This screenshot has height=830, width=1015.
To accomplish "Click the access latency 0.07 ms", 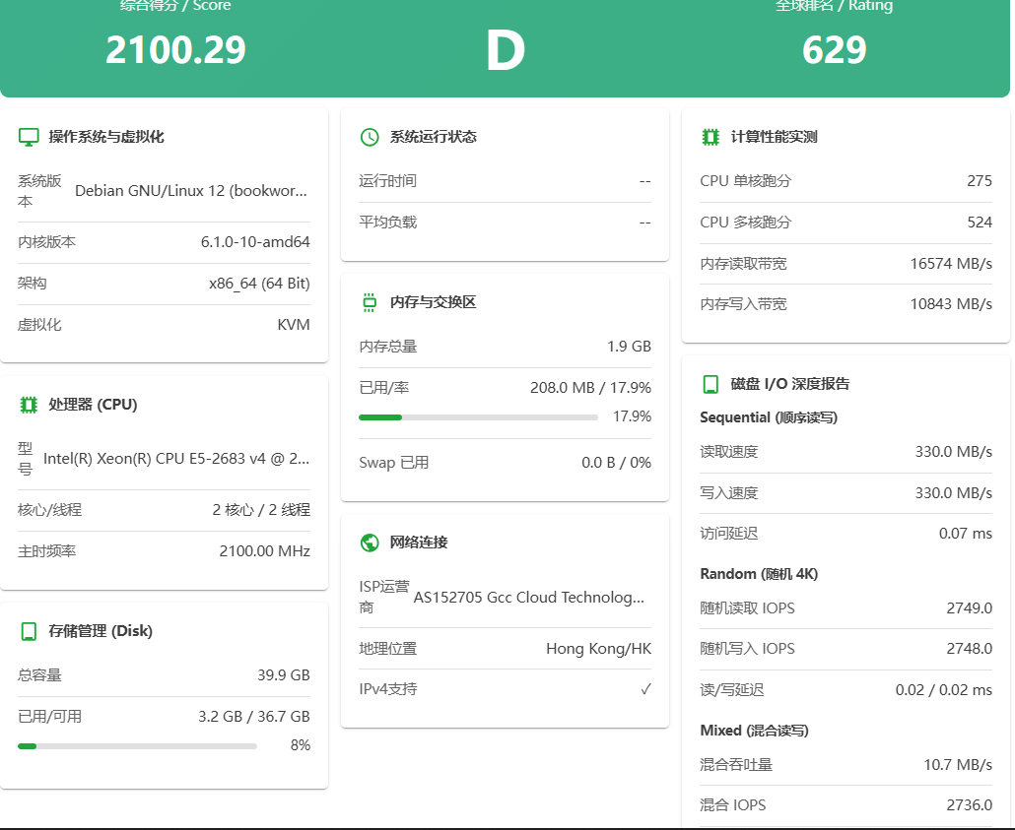I will click(965, 534).
